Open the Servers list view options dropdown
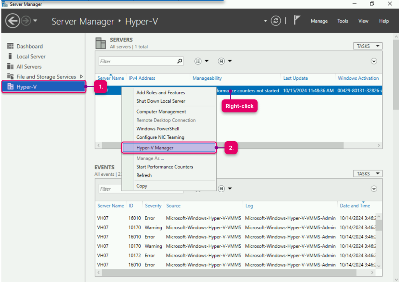399x282 pixels. coord(202,61)
